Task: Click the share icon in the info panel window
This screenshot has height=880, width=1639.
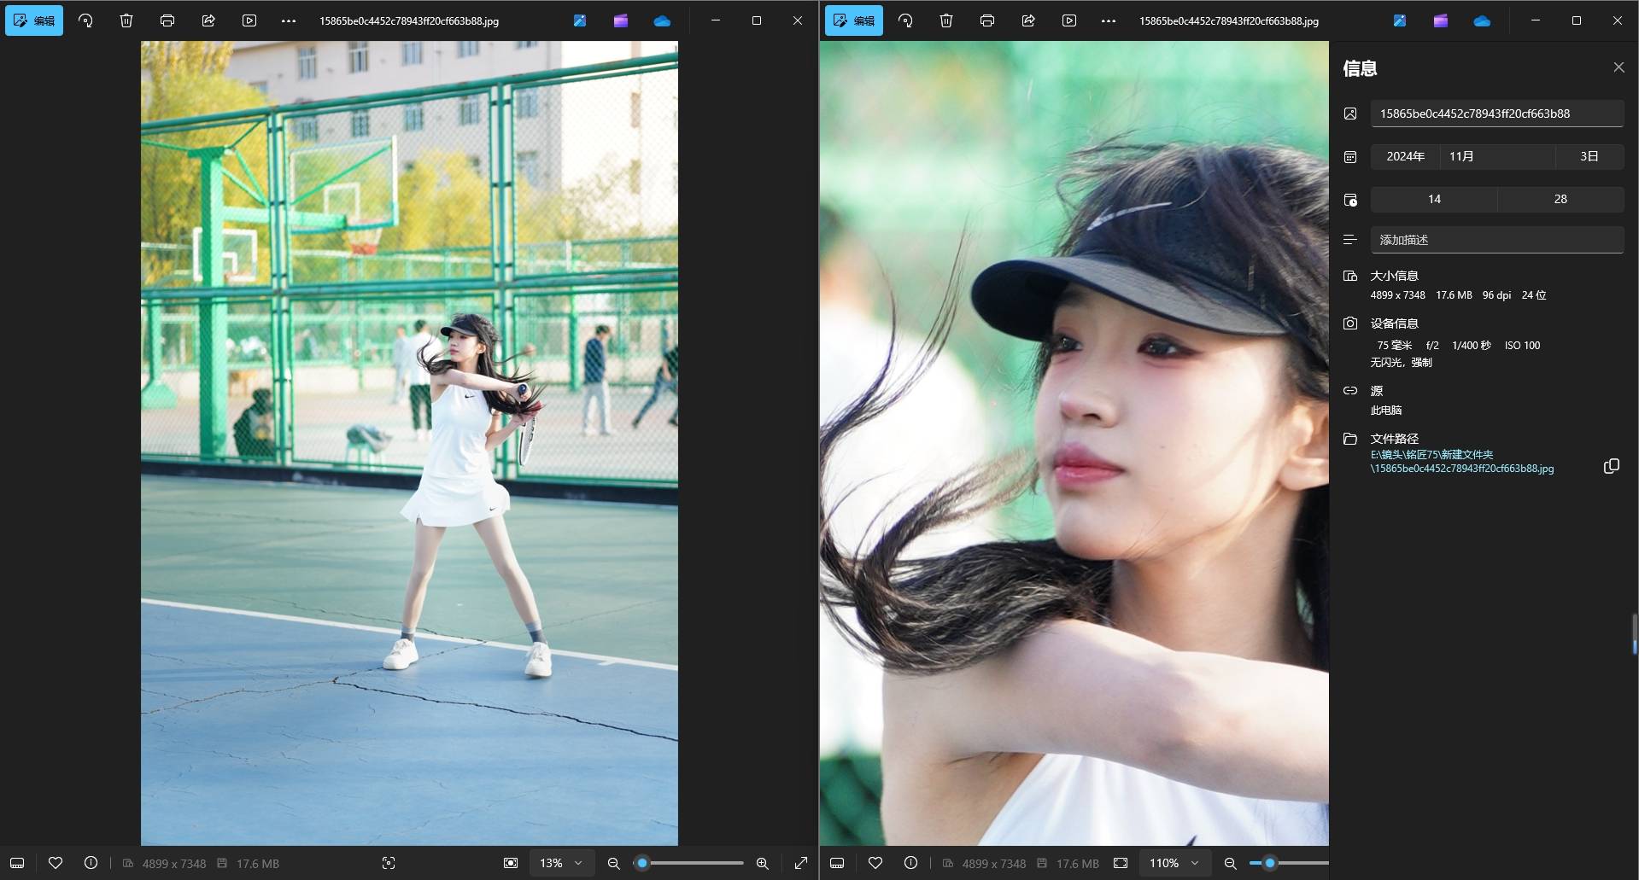Action: coord(1028,20)
